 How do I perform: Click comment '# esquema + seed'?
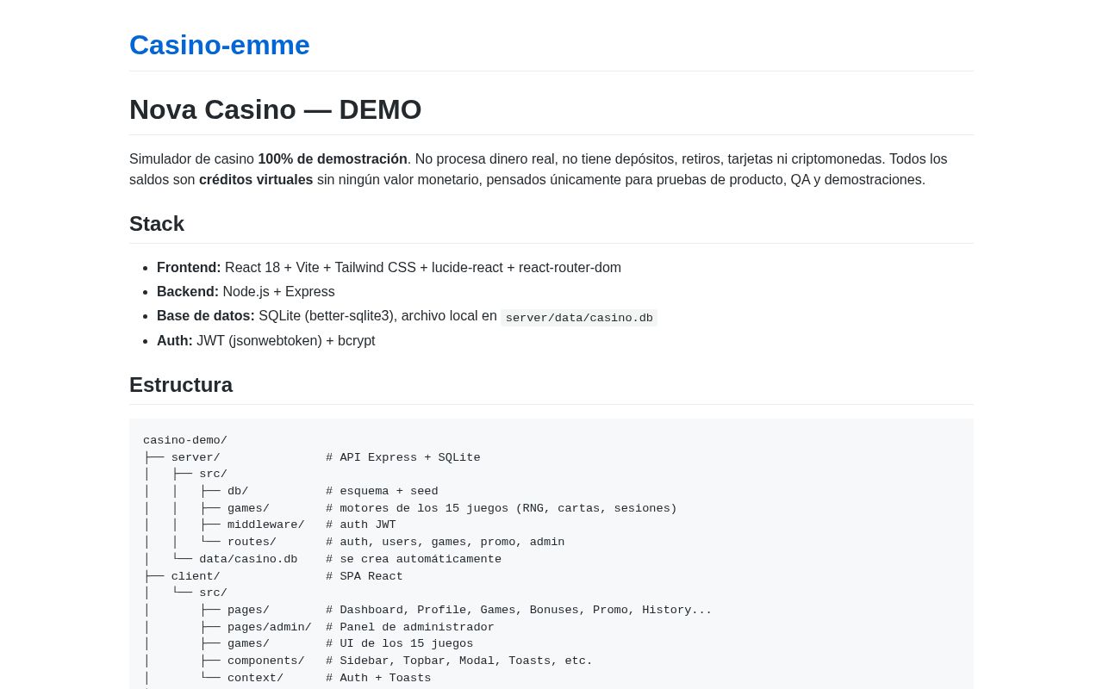(x=382, y=491)
